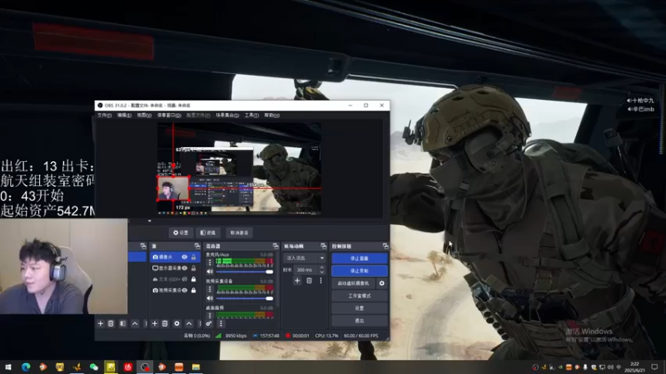Click the transition duration down arrow

point(321,272)
